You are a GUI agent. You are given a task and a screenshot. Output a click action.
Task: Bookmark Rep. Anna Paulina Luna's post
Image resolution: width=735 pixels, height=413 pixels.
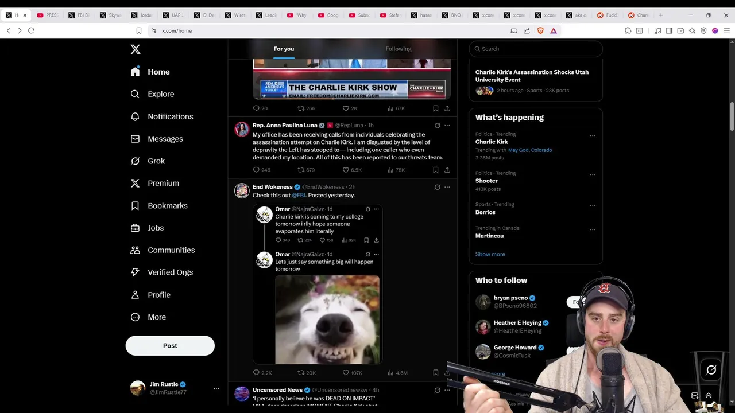pyautogui.click(x=436, y=170)
